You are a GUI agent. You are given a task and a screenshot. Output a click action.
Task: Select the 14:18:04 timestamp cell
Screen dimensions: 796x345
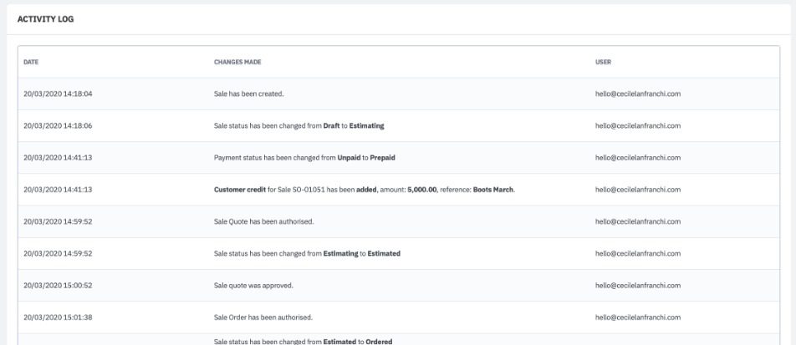click(58, 94)
